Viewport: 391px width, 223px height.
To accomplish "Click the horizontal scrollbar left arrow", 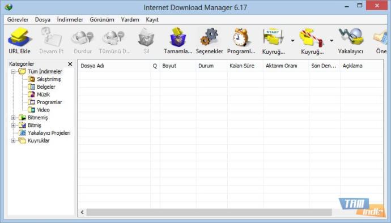I will pyautogui.click(x=82, y=212).
